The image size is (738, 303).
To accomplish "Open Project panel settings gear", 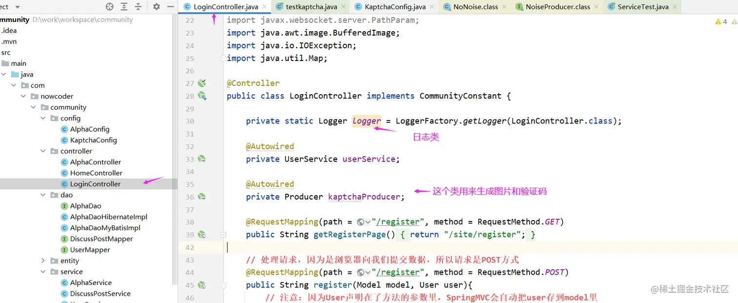I will pyautogui.click(x=156, y=7).
